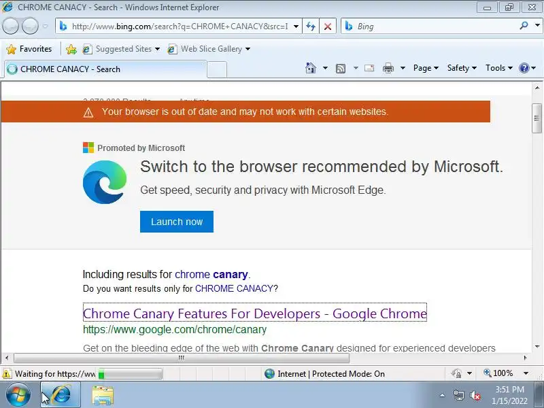Click the page loading progress bar

(130, 374)
